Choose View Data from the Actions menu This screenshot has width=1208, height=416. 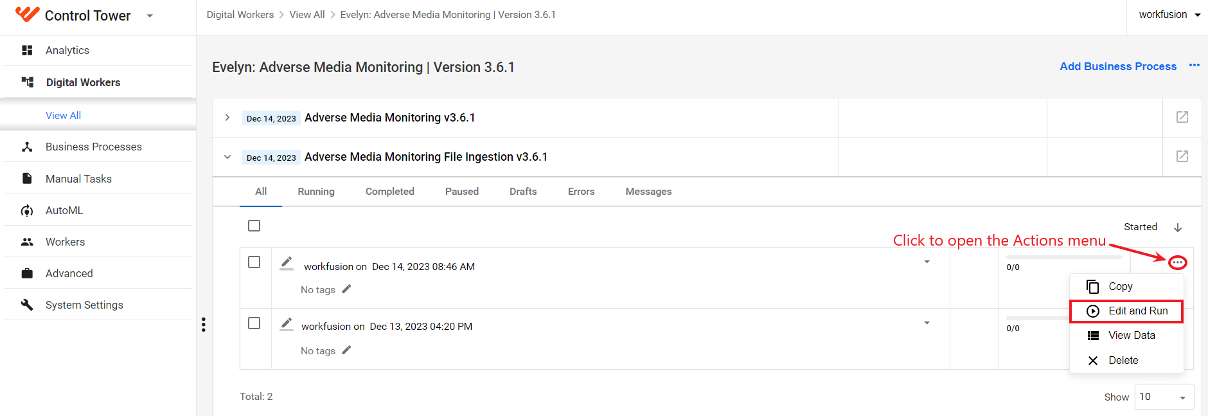coord(1126,335)
